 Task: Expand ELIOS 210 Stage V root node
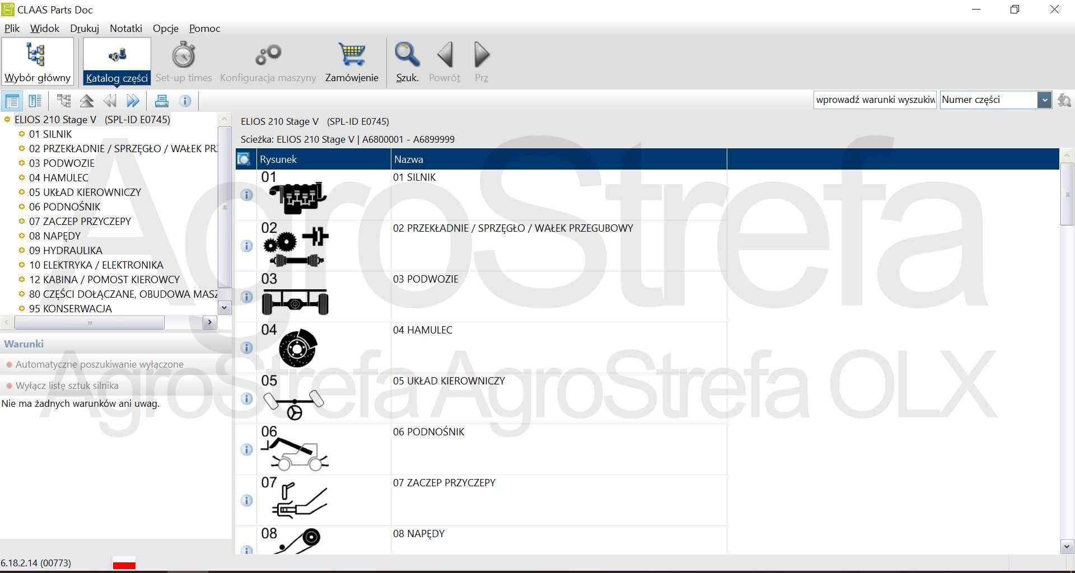click(7, 119)
